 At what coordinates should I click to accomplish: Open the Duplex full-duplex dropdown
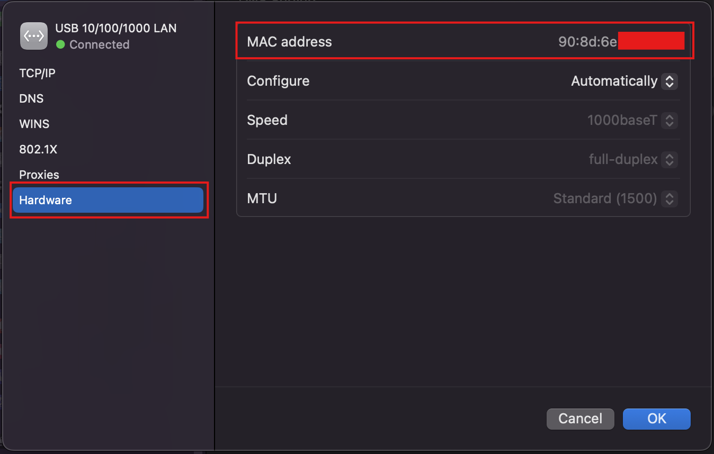point(633,159)
